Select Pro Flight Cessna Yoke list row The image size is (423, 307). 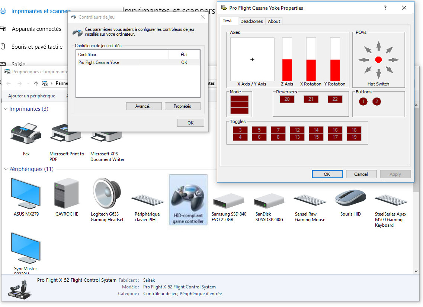pos(138,62)
